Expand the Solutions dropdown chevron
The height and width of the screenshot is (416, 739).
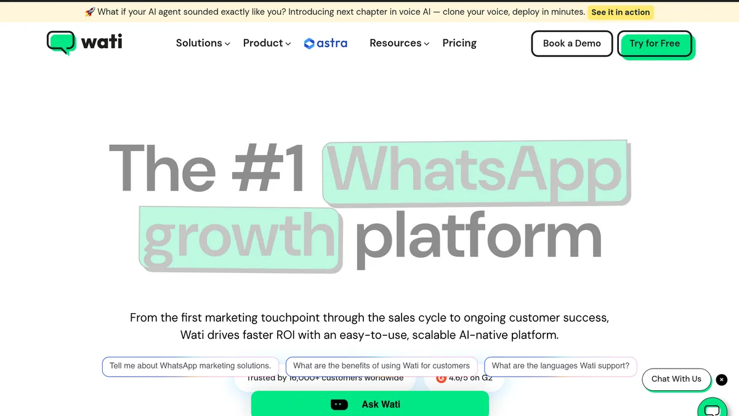click(x=227, y=44)
